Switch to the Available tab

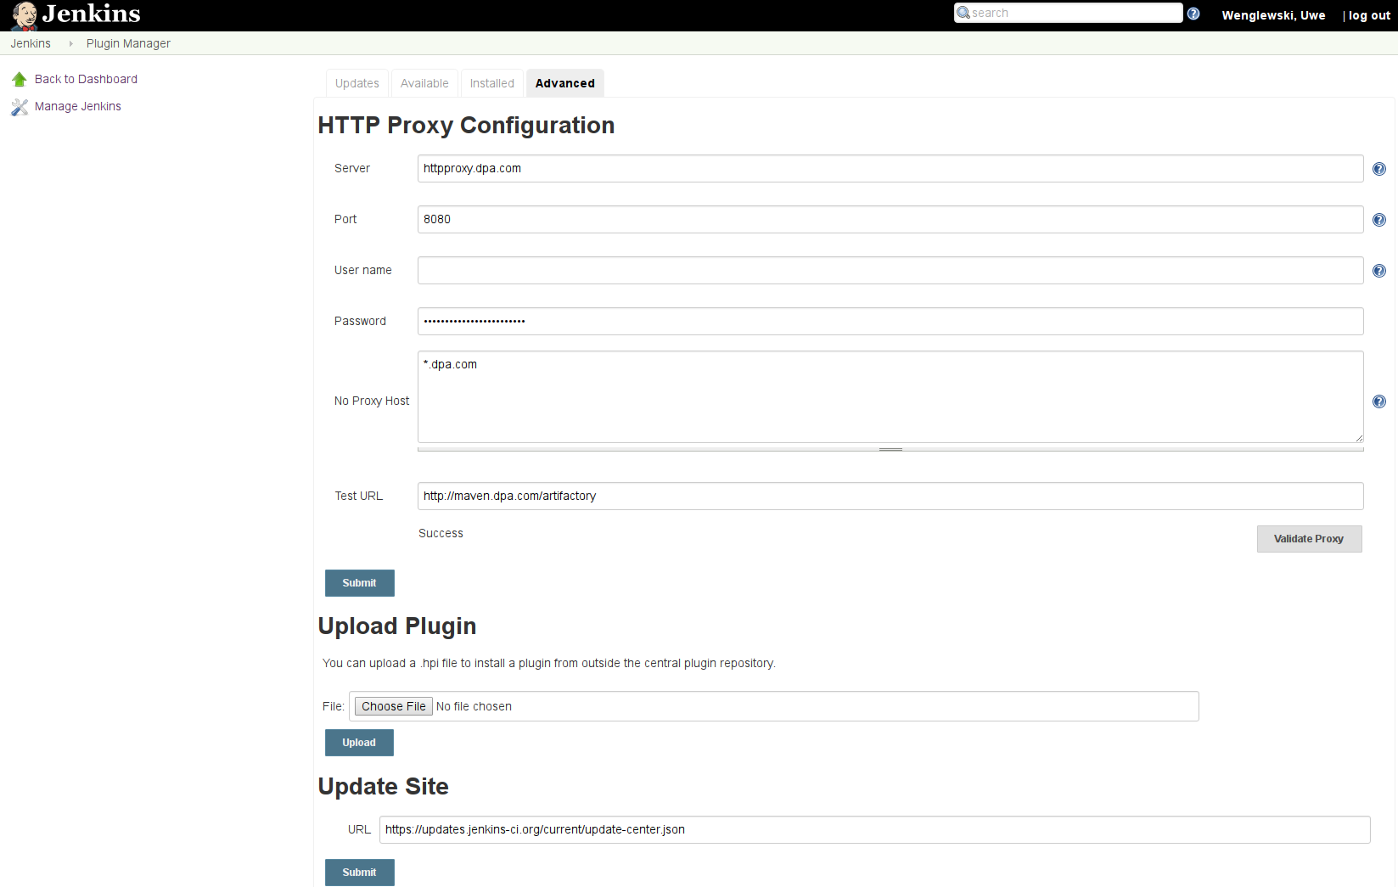[424, 83]
